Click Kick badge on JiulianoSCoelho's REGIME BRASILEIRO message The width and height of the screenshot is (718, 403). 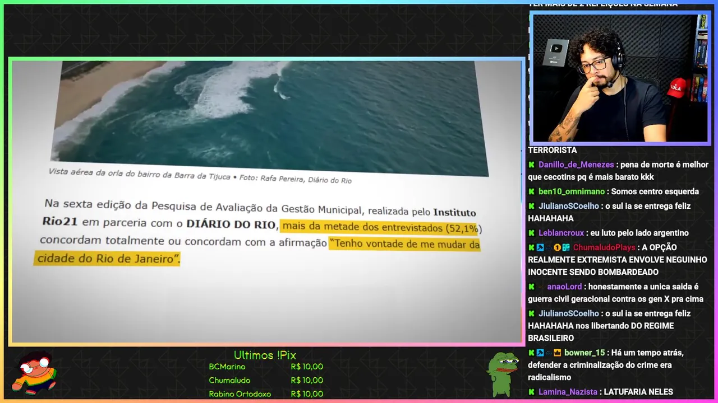(531, 313)
